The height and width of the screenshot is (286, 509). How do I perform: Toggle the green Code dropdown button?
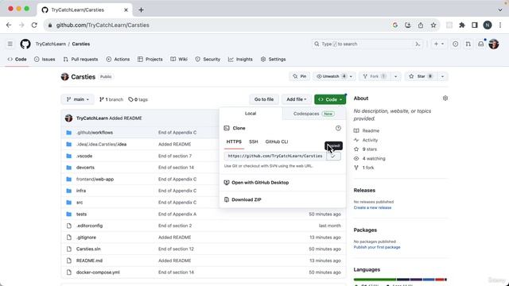330,99
